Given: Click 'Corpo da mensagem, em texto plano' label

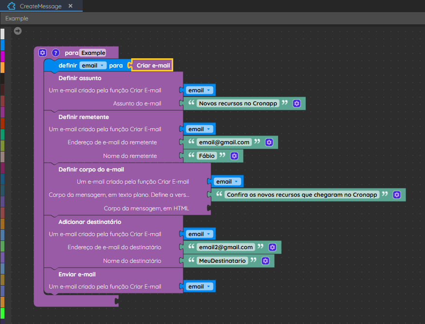Looking at the screenshot, I should pos(119,195).
